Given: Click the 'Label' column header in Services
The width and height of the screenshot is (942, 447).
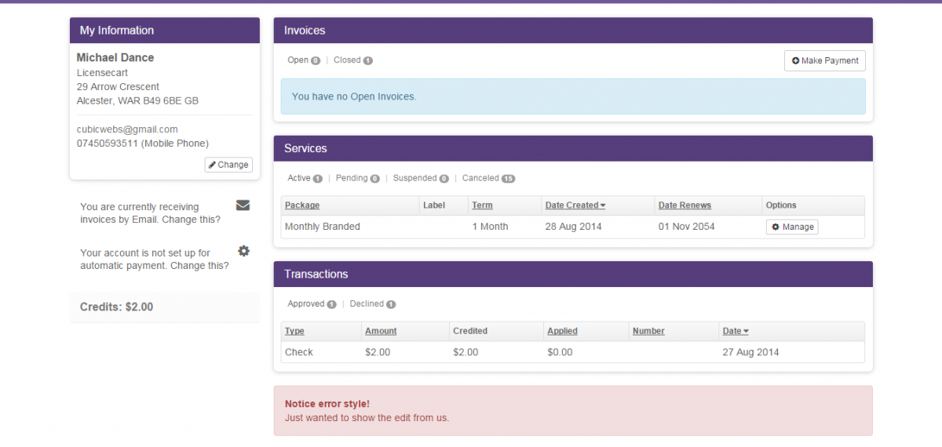Looking at the screenshot, I should 434,205.
